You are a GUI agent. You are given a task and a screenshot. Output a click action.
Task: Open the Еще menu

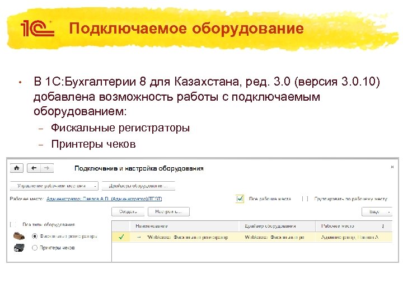click(x=377, y=211)
